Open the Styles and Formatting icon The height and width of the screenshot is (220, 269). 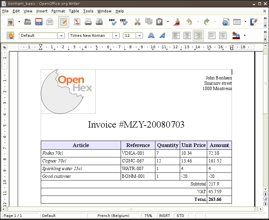tap(10, 35)
